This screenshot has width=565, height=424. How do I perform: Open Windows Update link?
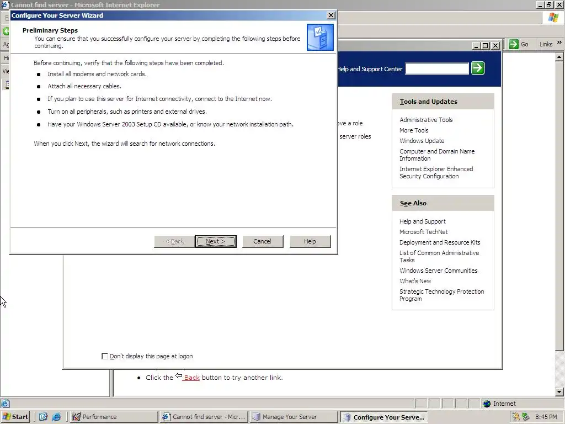(x=422, y=141)
